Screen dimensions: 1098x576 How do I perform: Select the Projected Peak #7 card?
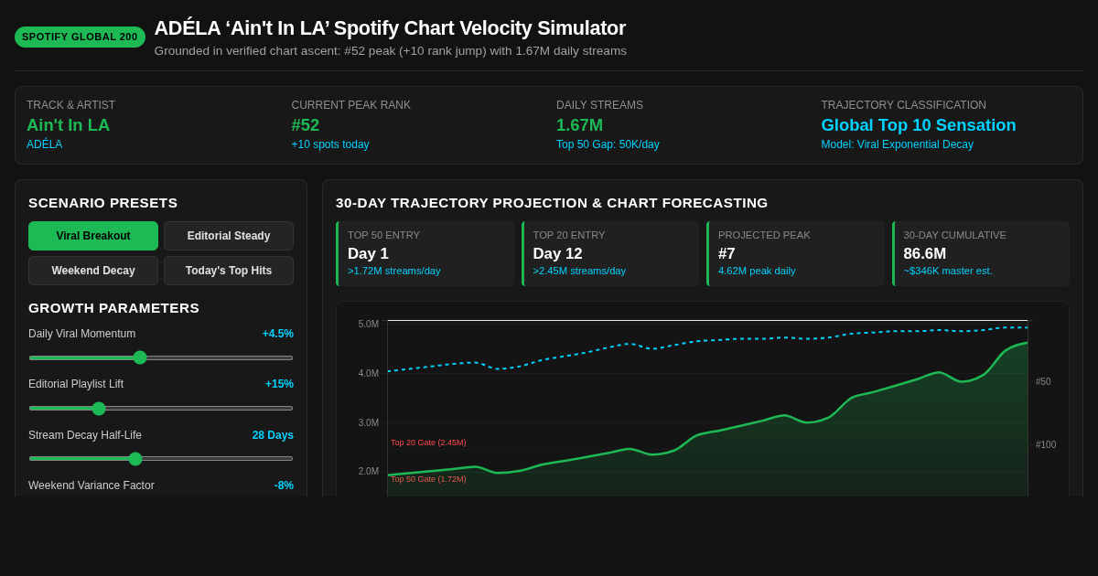pyautogui.click(x=795, y=253)
